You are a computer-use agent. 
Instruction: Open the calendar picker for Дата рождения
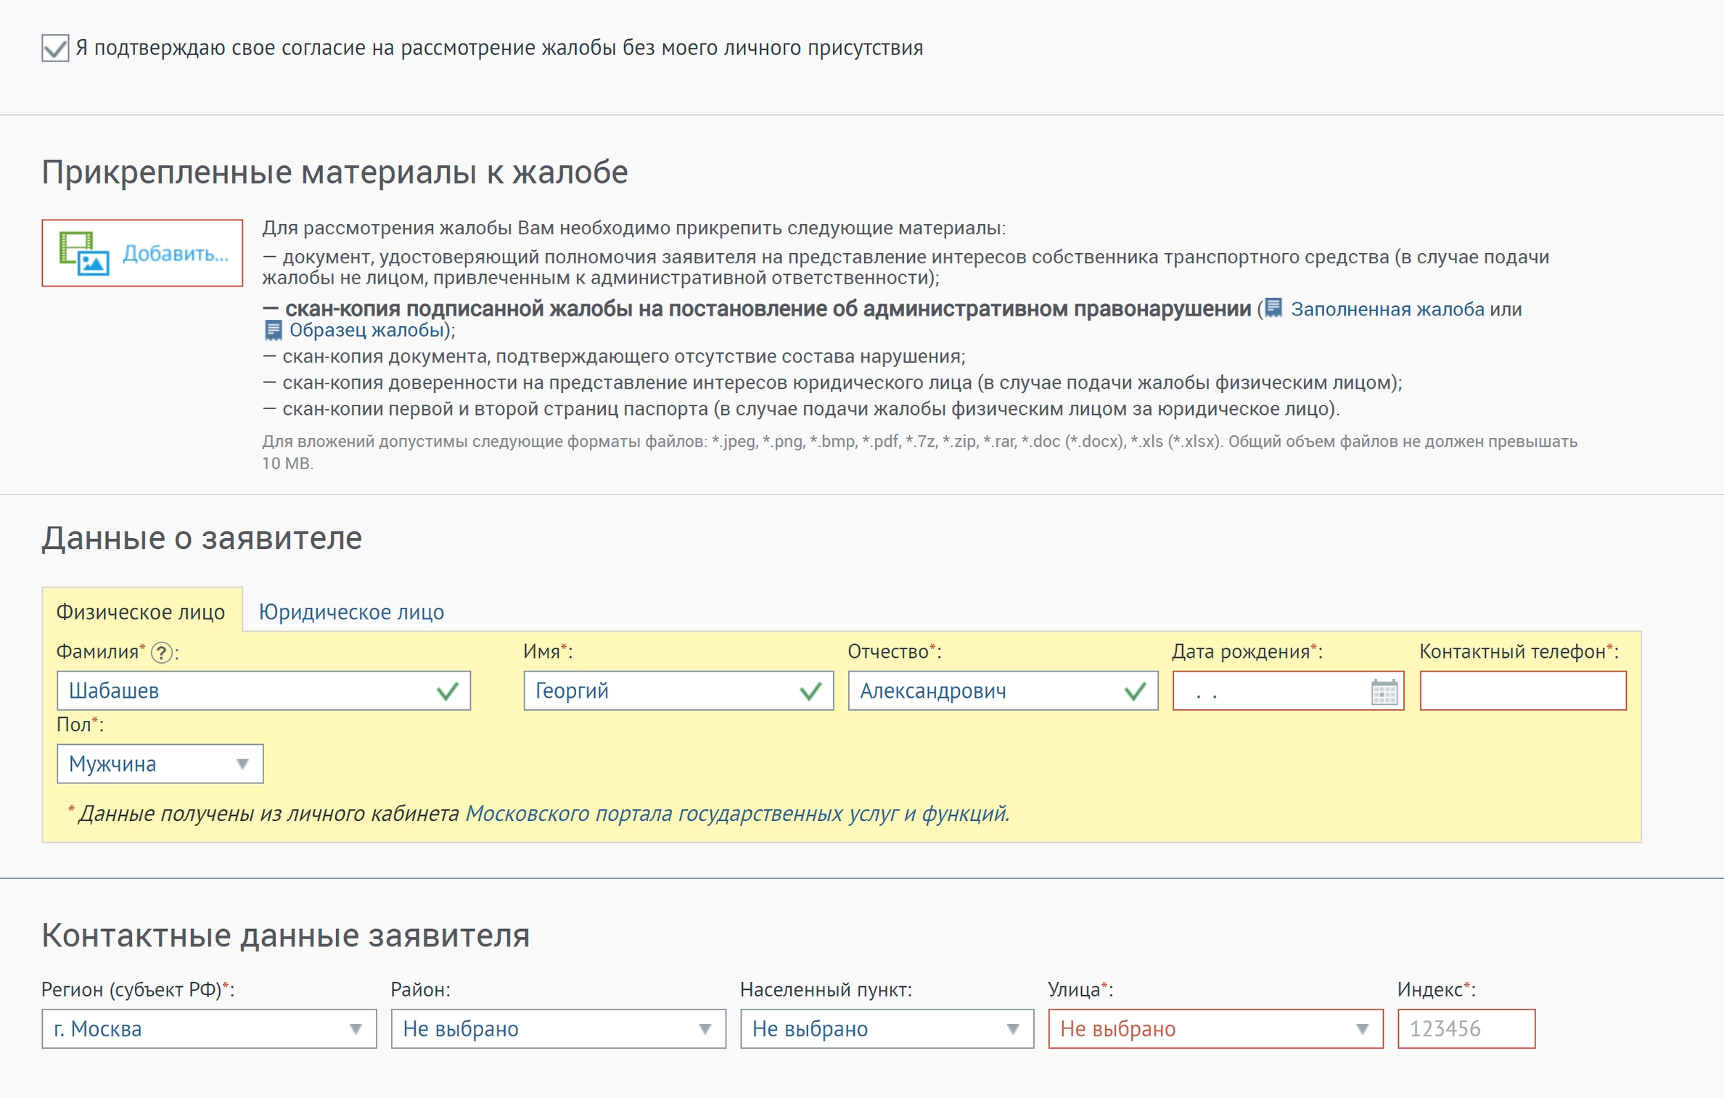tap(1384, 691)
